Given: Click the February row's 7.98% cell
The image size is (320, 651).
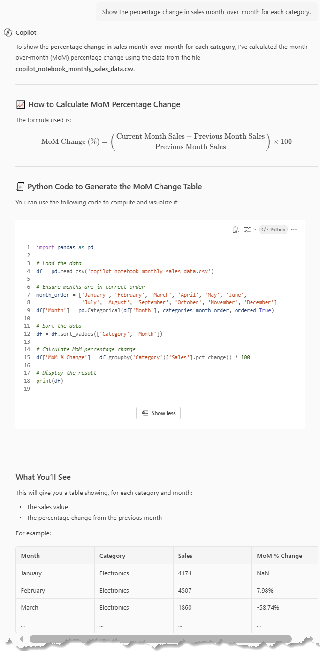Looking at the screenshot, I should tap(267, 590).
